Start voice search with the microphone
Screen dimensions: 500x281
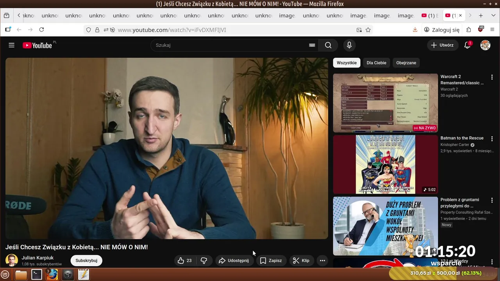coord(349,45)
